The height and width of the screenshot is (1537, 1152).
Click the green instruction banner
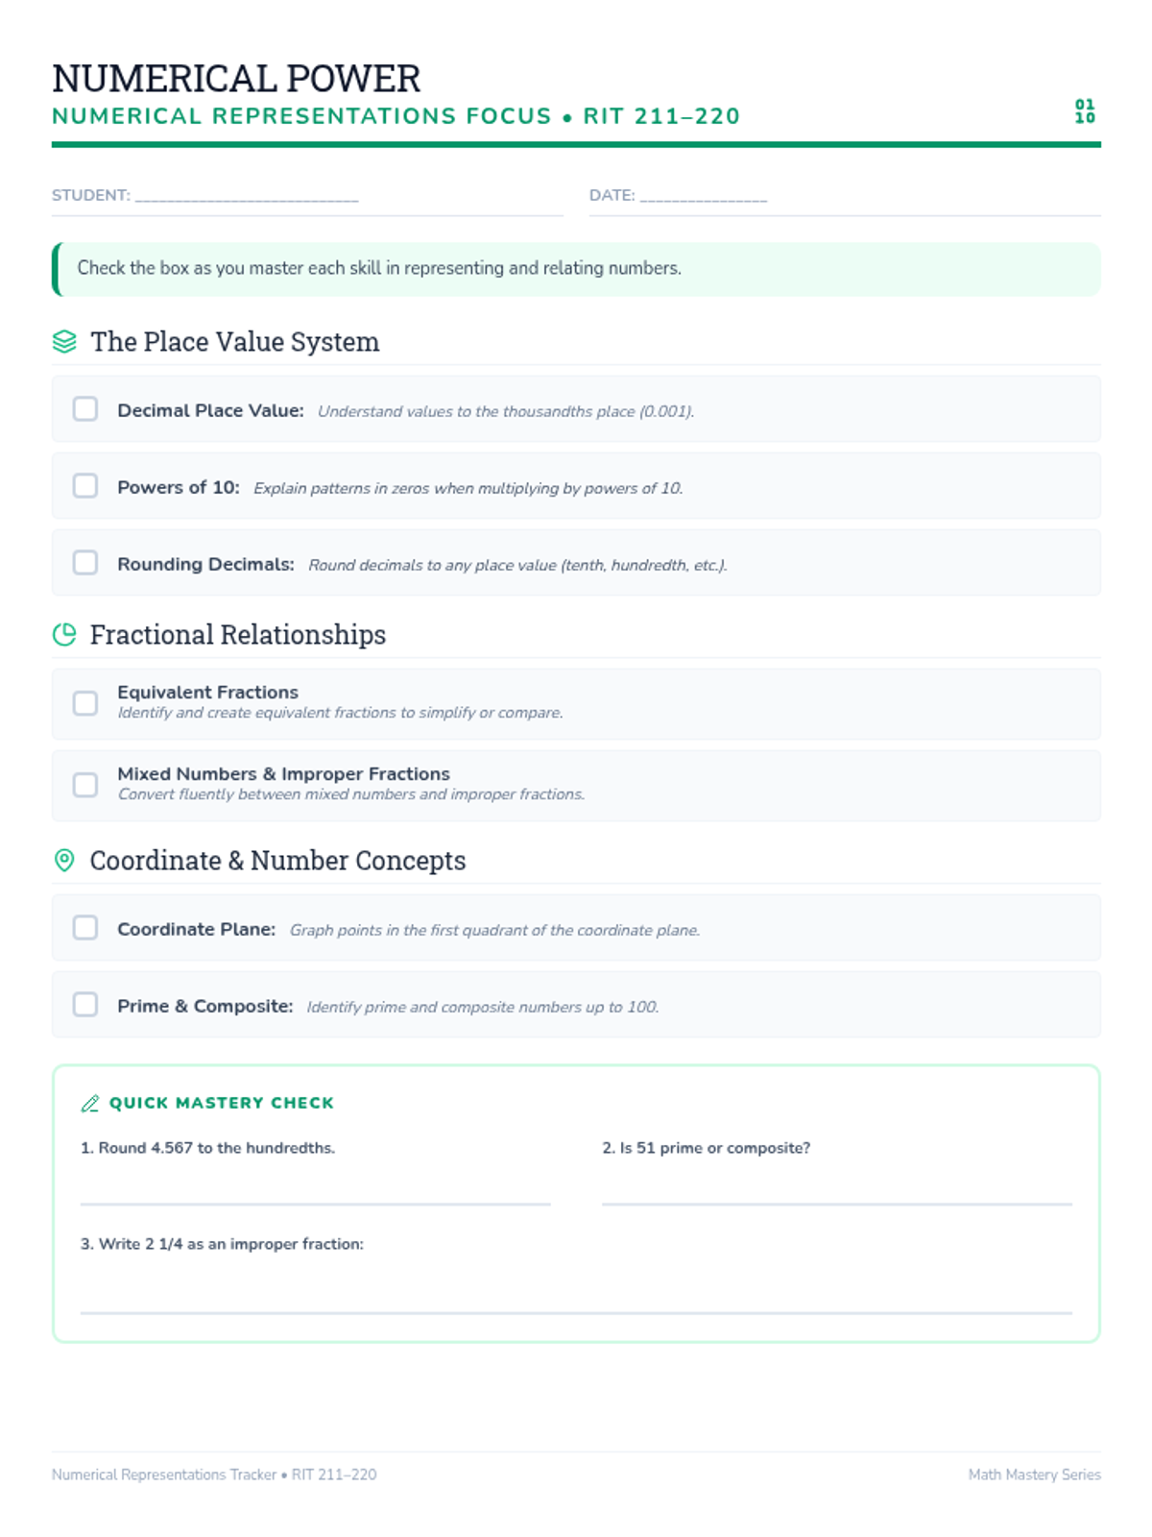[576, 269]
